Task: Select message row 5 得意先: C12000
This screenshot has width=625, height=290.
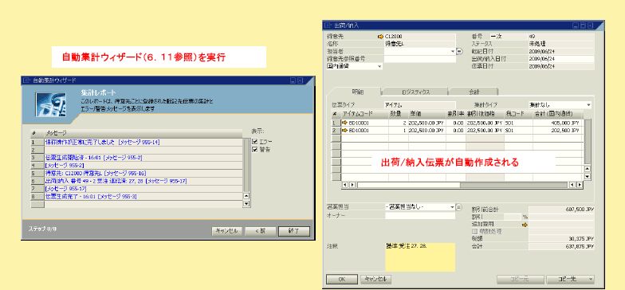Action: (143, 174)
